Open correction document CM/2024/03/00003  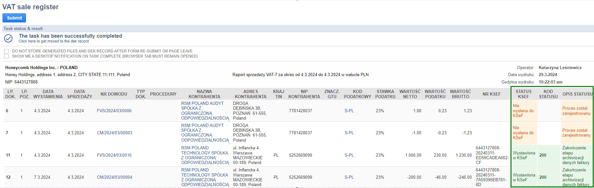(115, 133)
